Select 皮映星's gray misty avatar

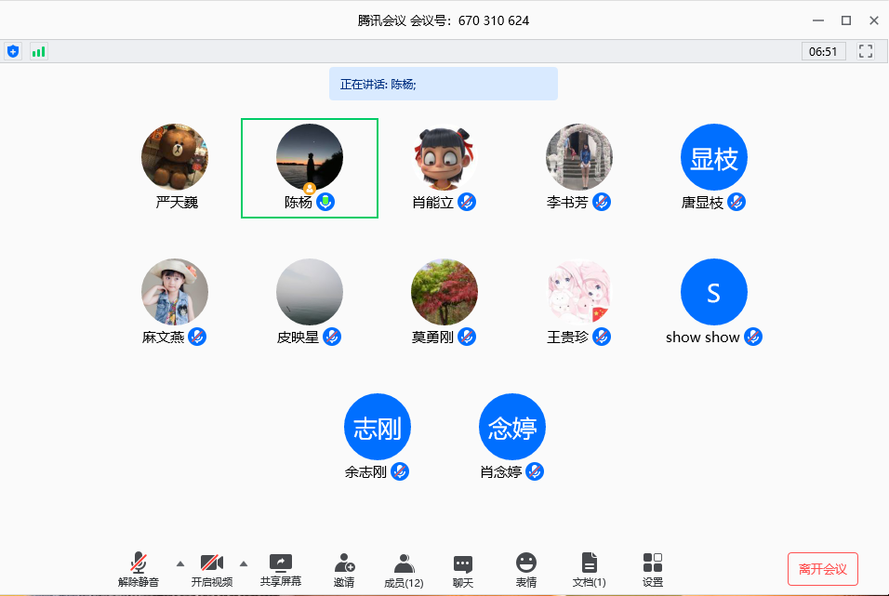(x=310, y=292)
